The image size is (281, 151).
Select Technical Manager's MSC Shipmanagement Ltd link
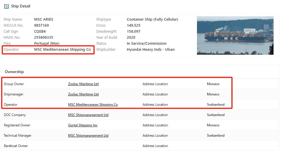coord(88,136)
